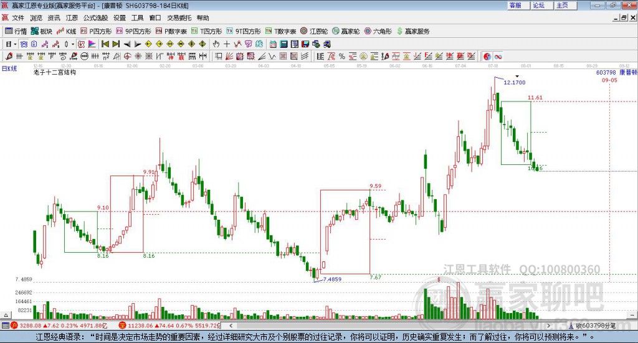Toggle the red framed chart mode icon
The image size is (638, 343).
click(x=82, y=44)
